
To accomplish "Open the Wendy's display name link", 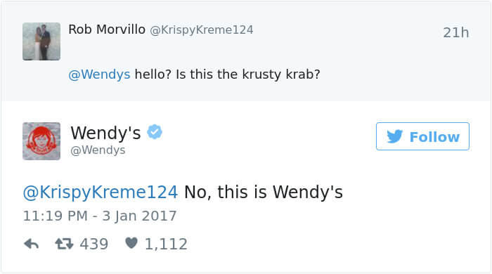I will [x=105, y=133].
